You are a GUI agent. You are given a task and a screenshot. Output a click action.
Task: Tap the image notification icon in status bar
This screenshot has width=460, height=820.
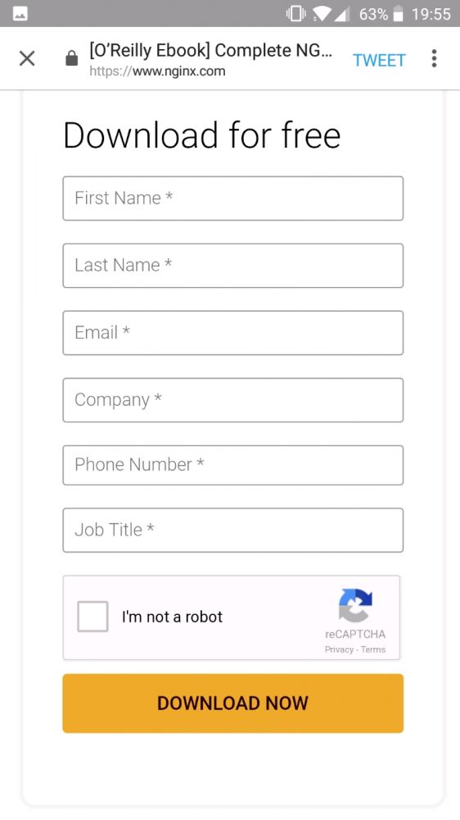coord(21,14)
